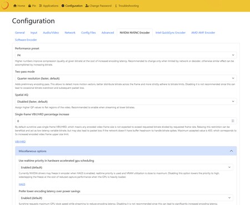Click the Performance preset label
This screenshot has height=205, width=250.
pyautogui.click(x=27, y=48)
